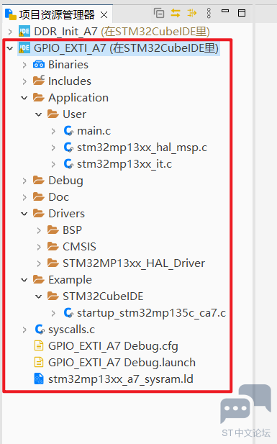Click the Debug folder icon
Image resolution: width=277 pixels, height=444 pixels.
39,181
